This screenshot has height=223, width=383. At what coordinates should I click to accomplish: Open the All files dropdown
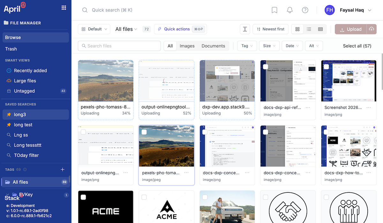[126, 29]
